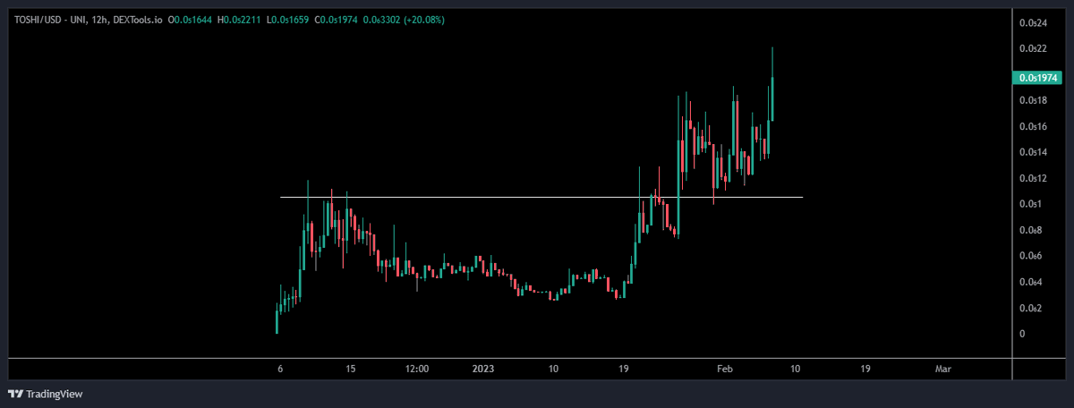Click the 0.0s6 price axis label
Image resolution: width=1074 pixels, height=408 pixels.
[1031, 256]
